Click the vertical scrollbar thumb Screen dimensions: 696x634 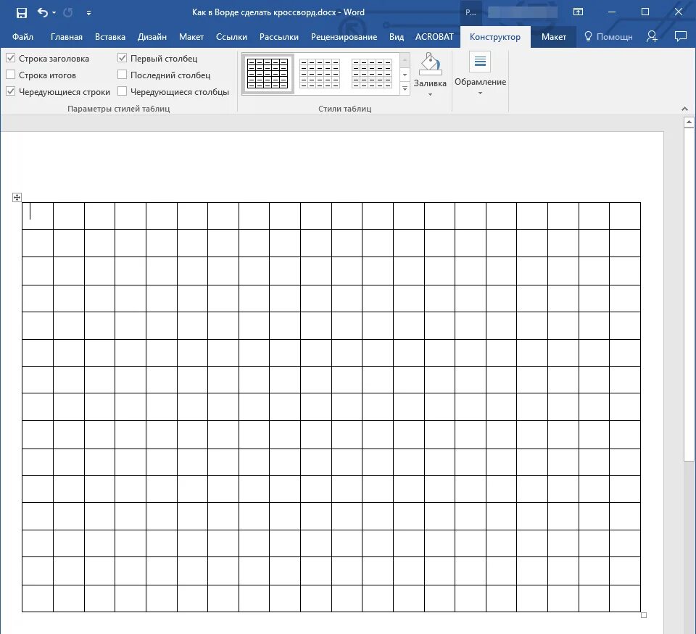pos(689,295)
